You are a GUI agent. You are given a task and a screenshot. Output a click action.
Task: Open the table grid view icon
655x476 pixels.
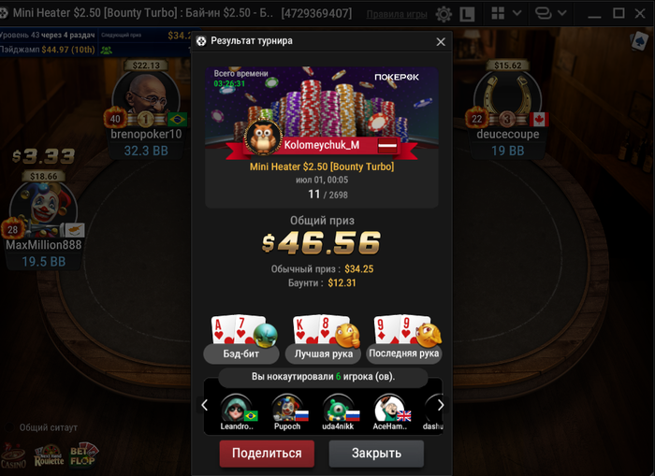tap(498, 13)
